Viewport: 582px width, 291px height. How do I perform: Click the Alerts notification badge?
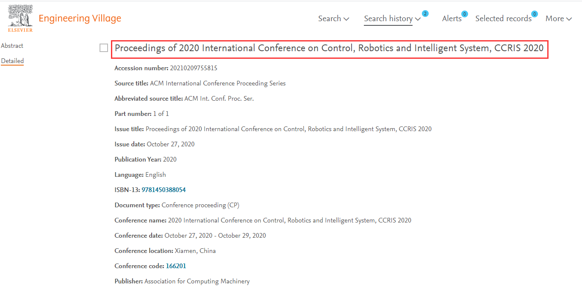pyautogui.click(x=464, y=14)
